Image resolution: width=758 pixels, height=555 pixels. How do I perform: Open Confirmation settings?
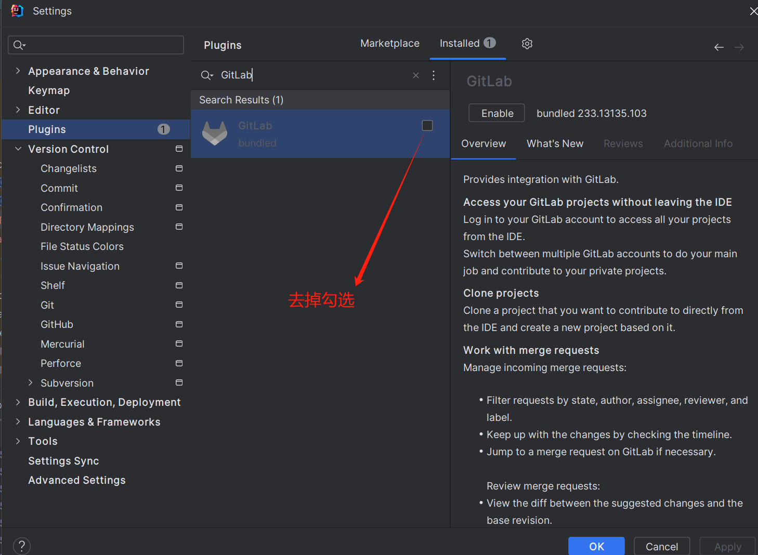click(x=71, y=207)
